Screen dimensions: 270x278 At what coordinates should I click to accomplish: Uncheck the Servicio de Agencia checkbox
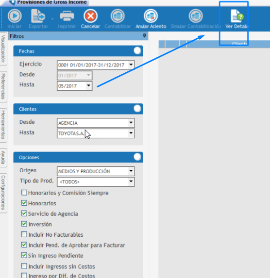pos(24,213)
